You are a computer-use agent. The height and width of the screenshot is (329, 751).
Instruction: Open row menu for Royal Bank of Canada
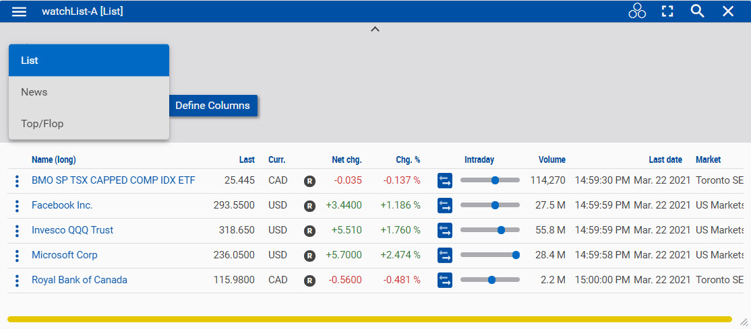point(17,281)
